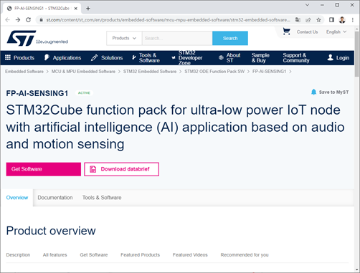Open the English language dropdown
The image size is (360, 273).
pyautogui.click(x=336, y=32)
